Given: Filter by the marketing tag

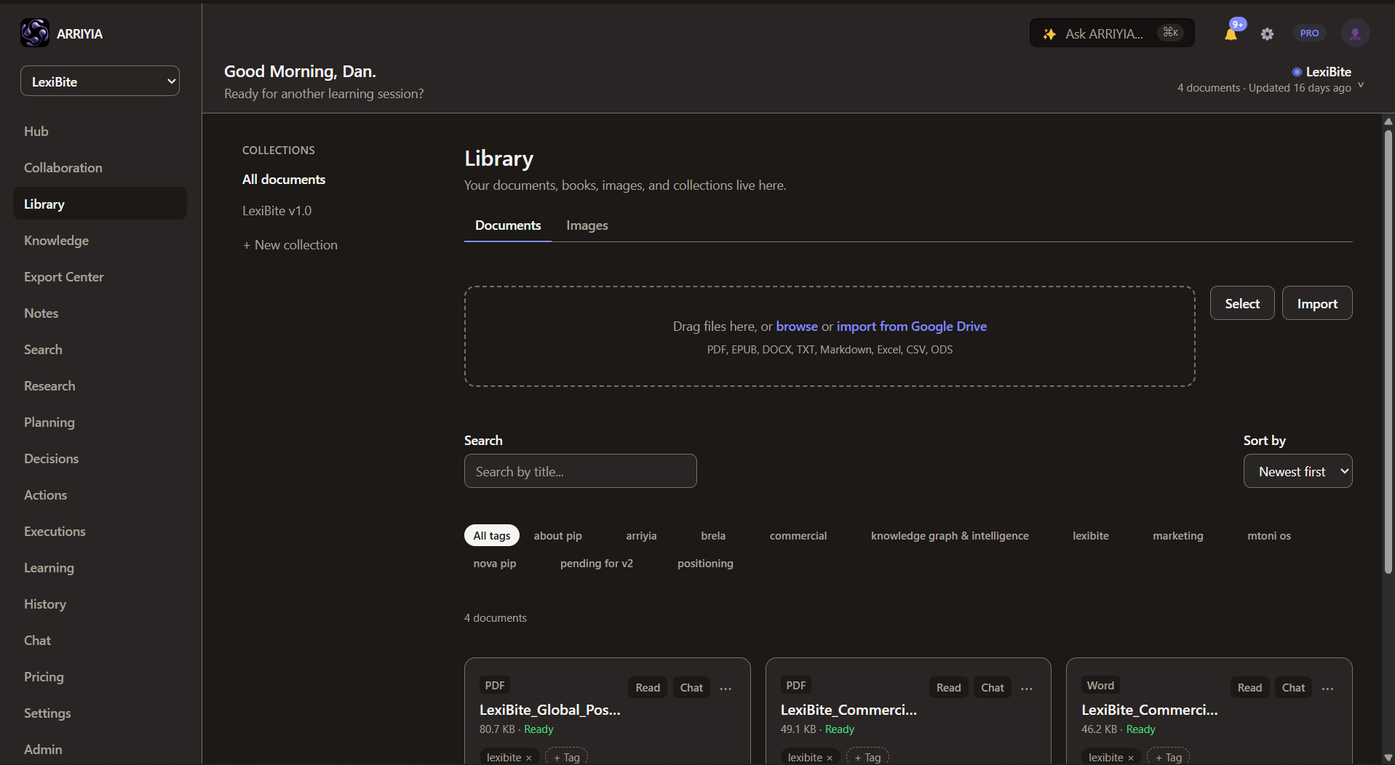Looking at the screenshot, I should pos(1178,535).
